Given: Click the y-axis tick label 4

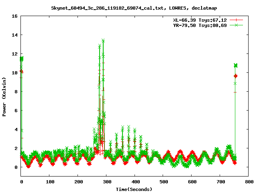Looking at the screenshot, I should [x=16, y=129].
